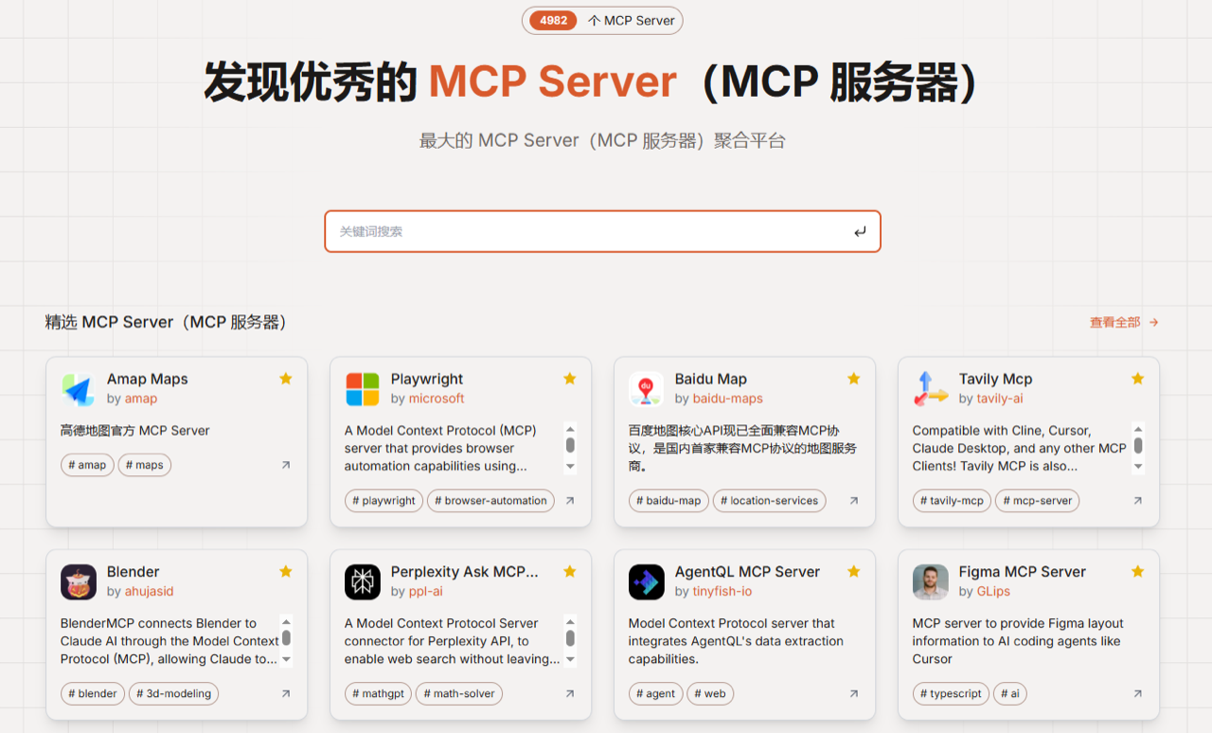1212x733 pixels.
Task: Click the Baidu Map logo icon
Action: point(647,389)
